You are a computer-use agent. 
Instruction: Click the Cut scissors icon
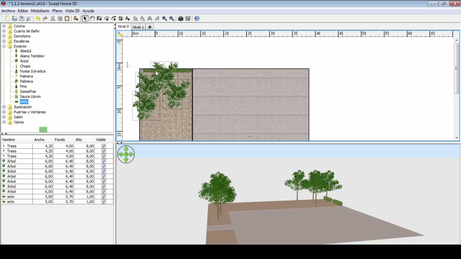click(53, 18)
